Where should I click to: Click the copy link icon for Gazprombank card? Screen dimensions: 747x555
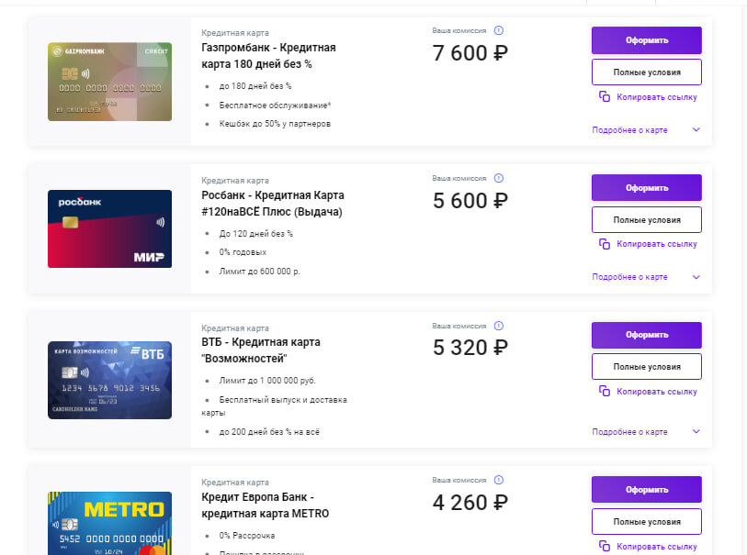point(605,96)
